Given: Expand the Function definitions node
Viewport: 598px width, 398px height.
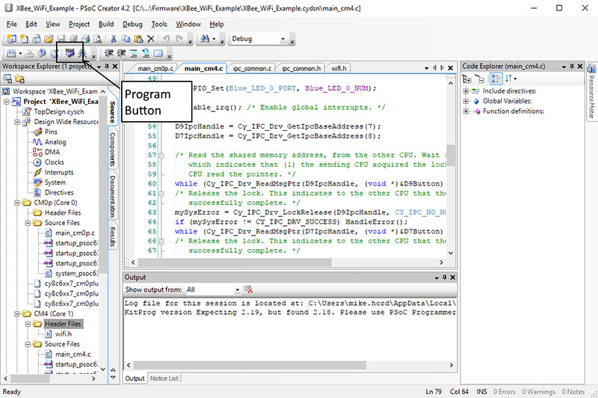Looking at the screenshot, I should pos(466,111).
